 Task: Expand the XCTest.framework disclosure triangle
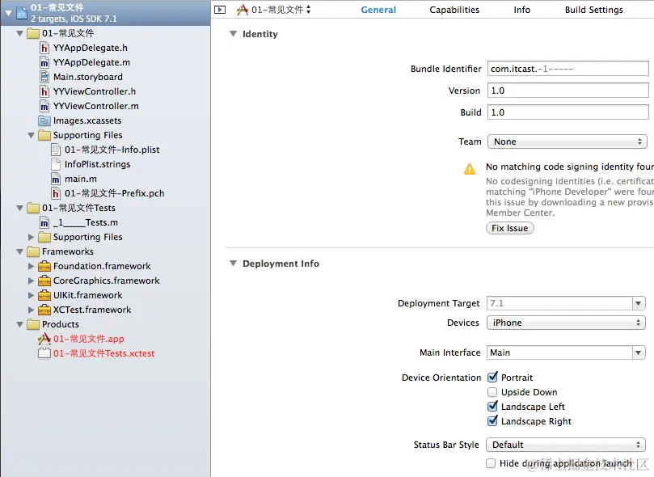[x=31, y=310]
